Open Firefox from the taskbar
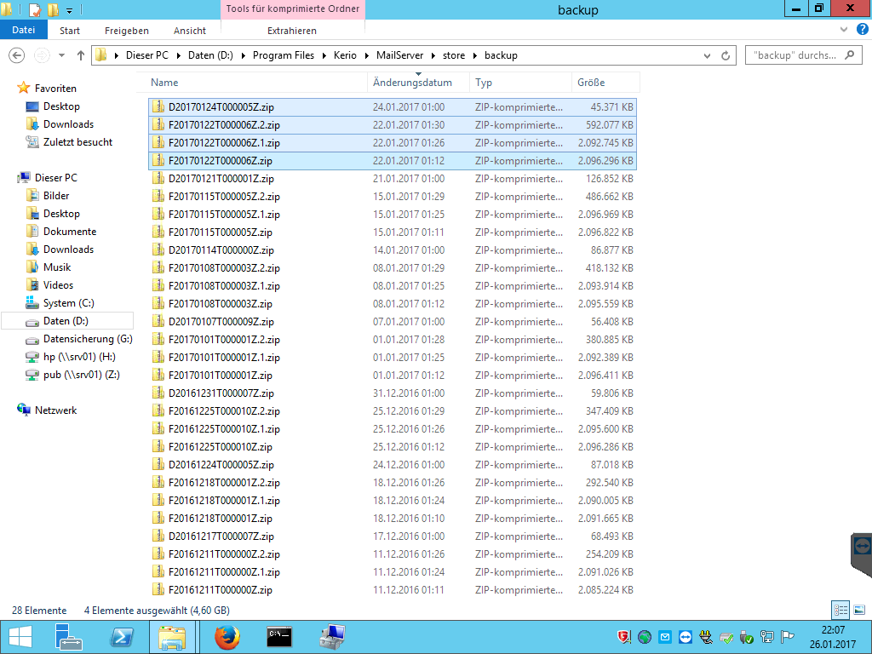The height and width of the screenshot is (654, 872). point(227,636)
